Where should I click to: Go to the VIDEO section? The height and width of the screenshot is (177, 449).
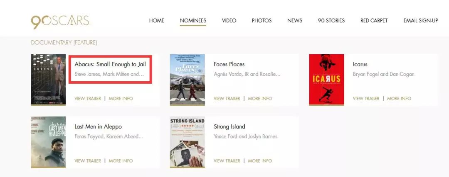click(x=229, y=21)
